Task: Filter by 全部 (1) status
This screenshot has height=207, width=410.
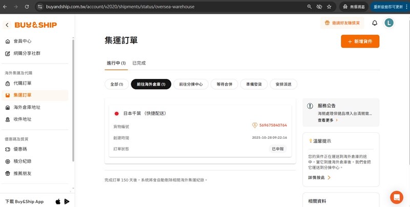Action: tap(116, 84)
